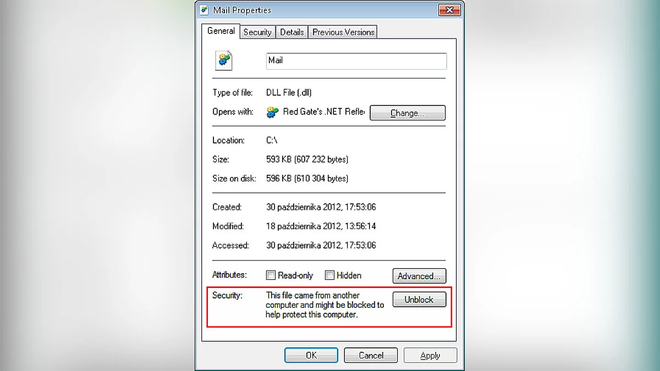Enable the Read-only attribute checkbox
Viewport: 660px width, 371px height.
[271, 275]
